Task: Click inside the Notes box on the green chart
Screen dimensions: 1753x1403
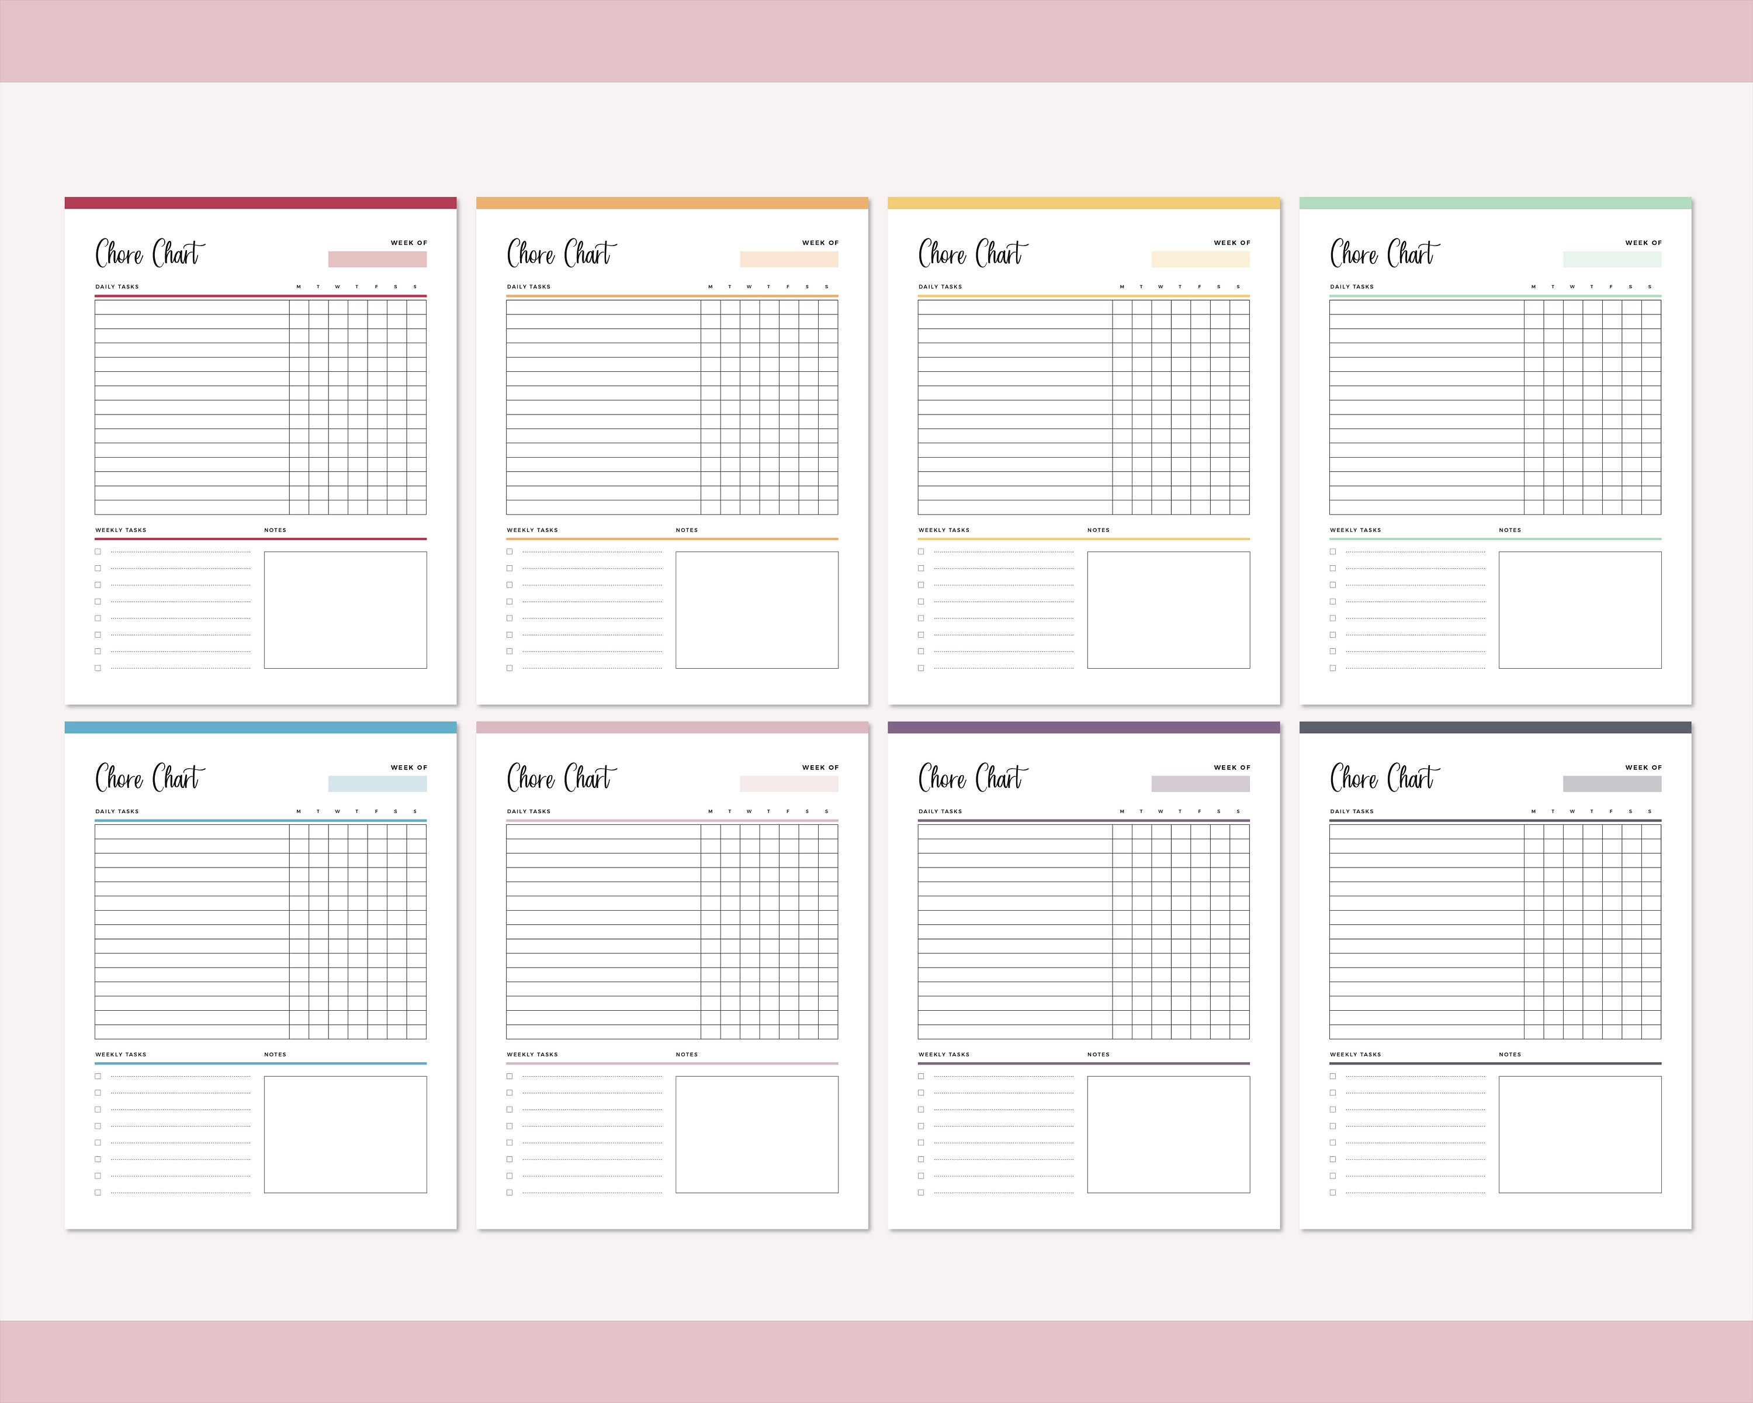Action: [1580, 610]
